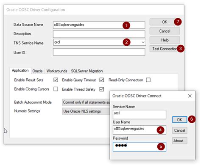
Task: Switch to the Oracle tab
Action: [37, 71]
